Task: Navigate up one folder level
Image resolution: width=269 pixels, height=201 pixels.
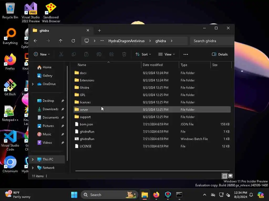Action: [61, 41]
